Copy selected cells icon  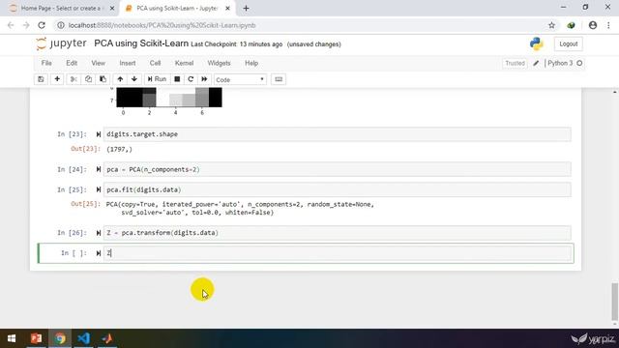coord(88,79)
